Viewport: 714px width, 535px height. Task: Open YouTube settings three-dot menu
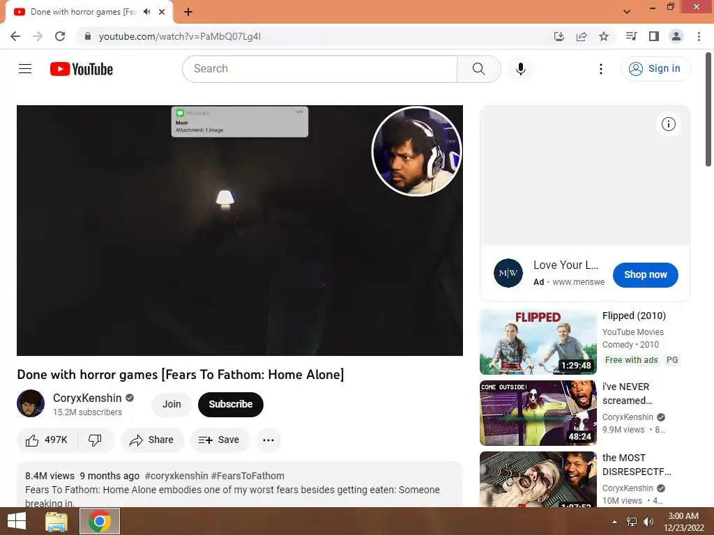pyautogui.click(x=600, y=69)
